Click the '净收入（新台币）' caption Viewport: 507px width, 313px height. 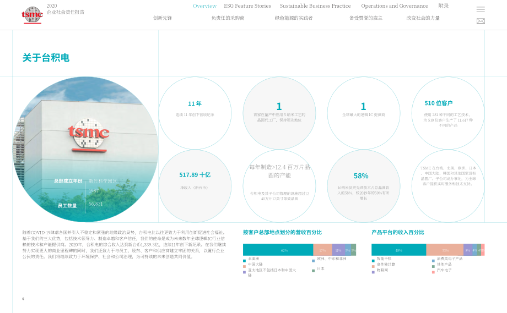[195, 188]
